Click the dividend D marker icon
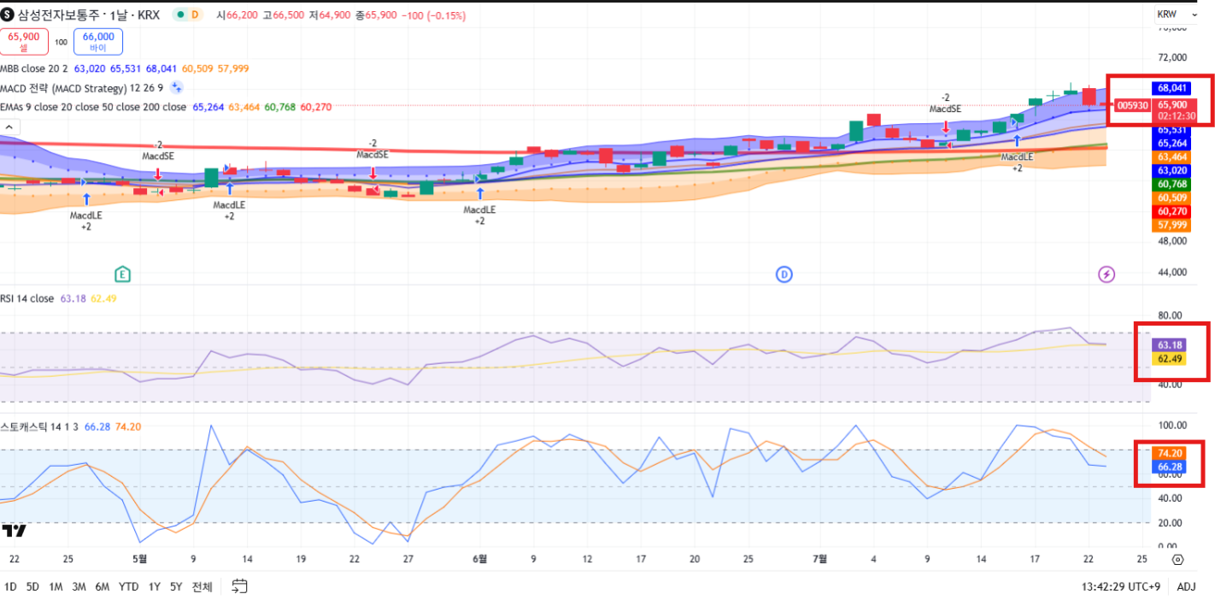Viewport: 1215px width, 600px height. click(x=784, y=274)
